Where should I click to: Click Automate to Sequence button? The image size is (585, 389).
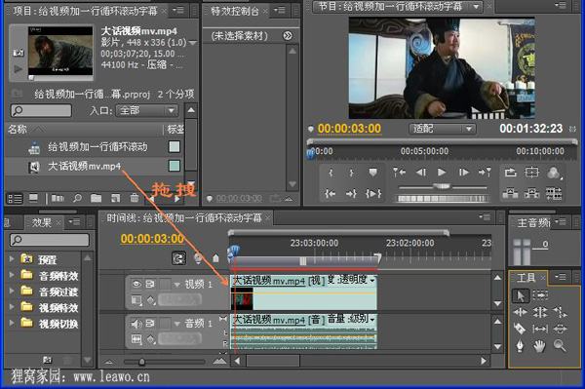click(58, 199)
